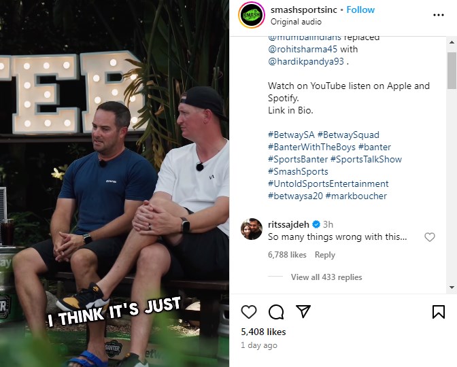This screenshot has height=367, width=457.
Task: View the 5,408 likes list
Action: [x=263, y=332]
